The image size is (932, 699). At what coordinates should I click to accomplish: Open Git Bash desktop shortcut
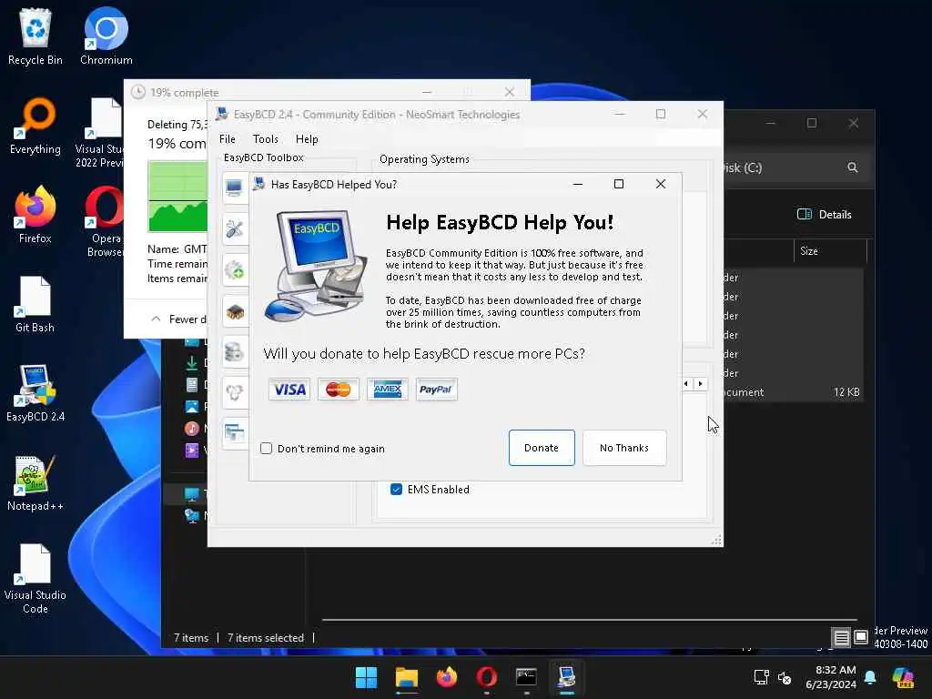(35, 304)
